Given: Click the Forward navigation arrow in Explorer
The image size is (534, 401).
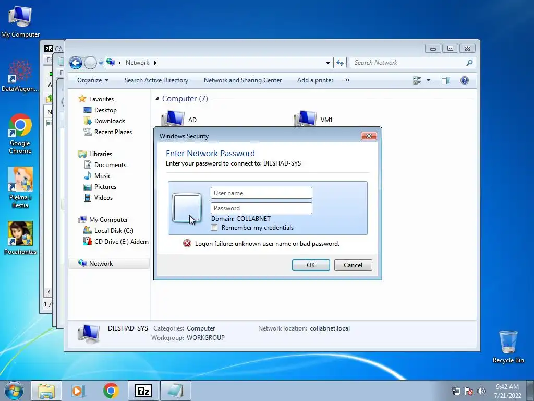Looking at the screenshot, I should tap(90, 63).
